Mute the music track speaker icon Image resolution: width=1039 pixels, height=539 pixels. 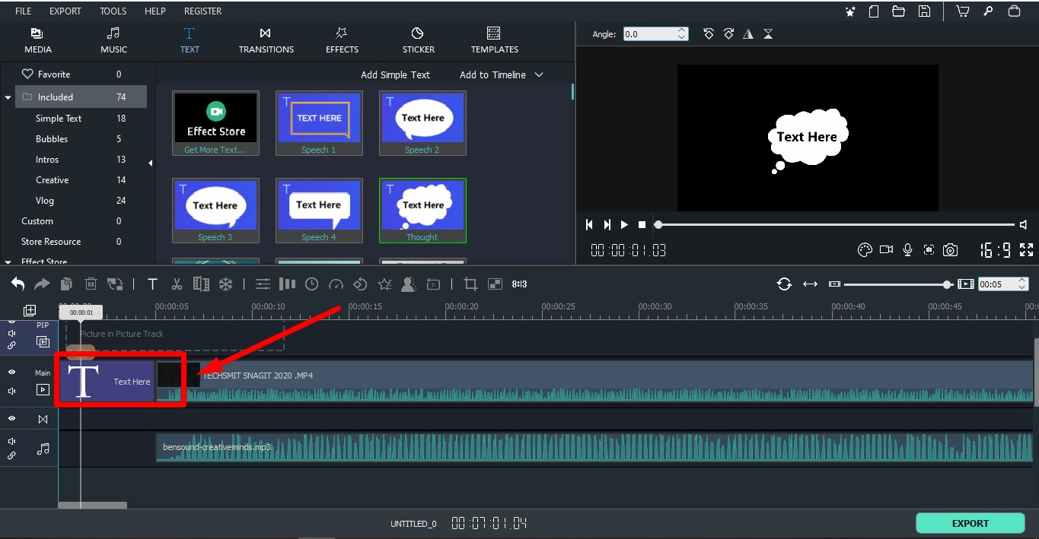[x=12, y=442]
